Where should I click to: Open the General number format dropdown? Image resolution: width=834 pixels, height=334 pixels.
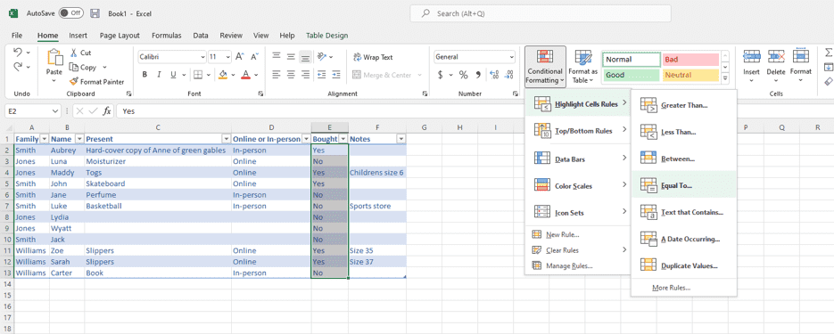click(512, 57)
